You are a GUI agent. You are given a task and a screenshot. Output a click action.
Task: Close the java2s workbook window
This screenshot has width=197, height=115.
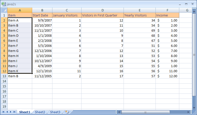tap(192, 4)
